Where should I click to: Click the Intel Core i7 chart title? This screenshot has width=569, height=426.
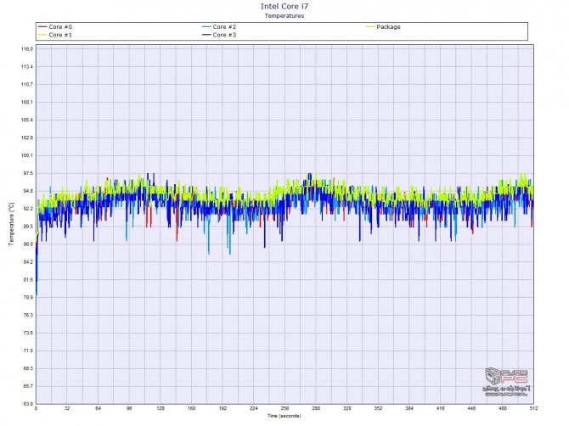tap(284, 6)
